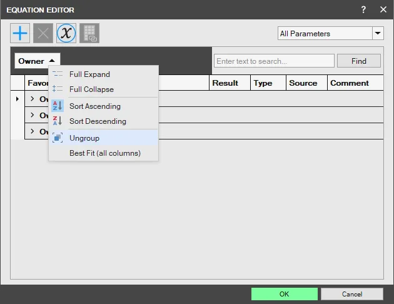Toggle the variable x icon
The image size is (394, 304).
point(66,33)
